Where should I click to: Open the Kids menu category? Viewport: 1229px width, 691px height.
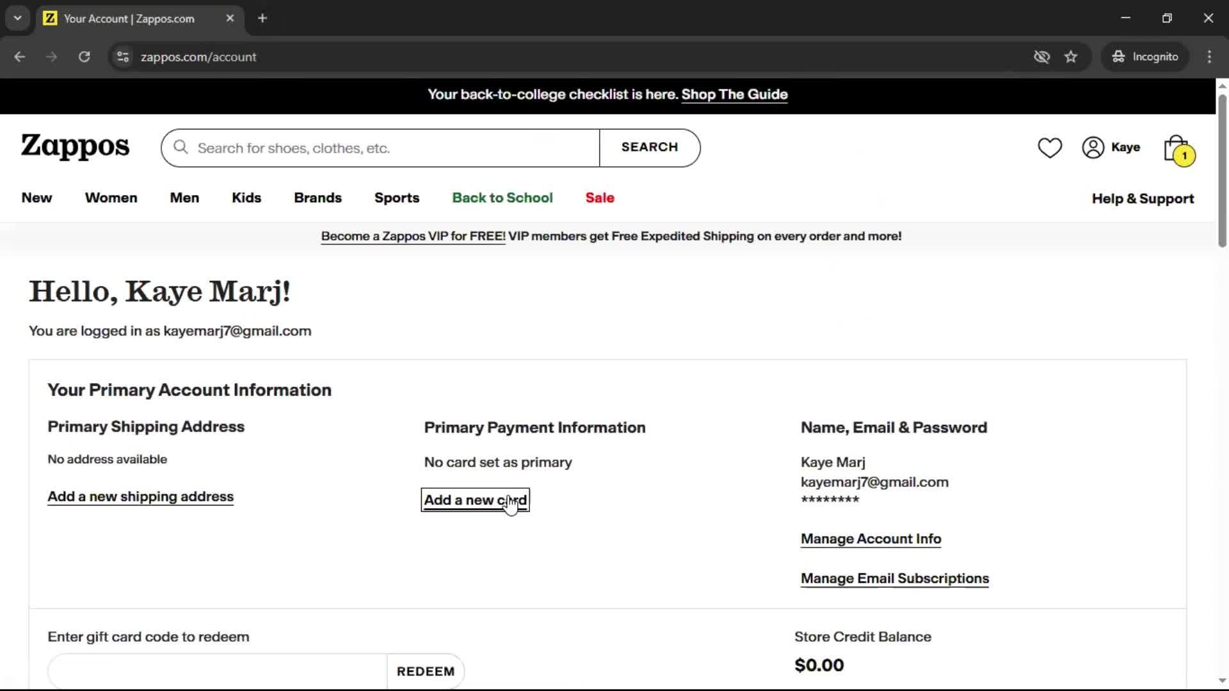(246, 198)
